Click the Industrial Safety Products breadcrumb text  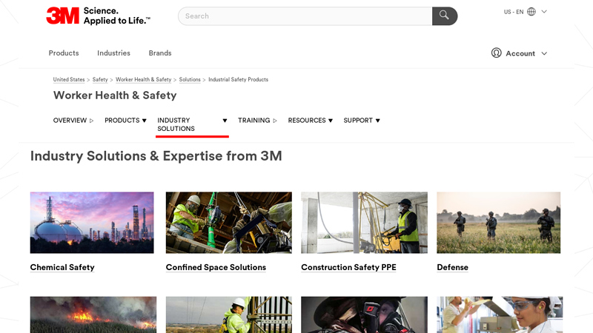238,80
